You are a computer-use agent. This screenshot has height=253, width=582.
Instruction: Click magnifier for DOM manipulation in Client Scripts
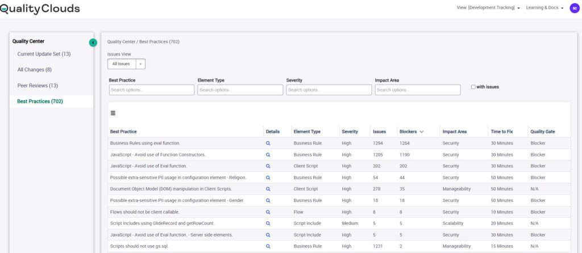tap(268, 189)
